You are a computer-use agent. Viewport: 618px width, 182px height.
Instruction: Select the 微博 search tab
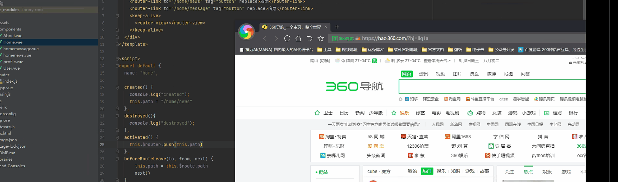[491, 74]
